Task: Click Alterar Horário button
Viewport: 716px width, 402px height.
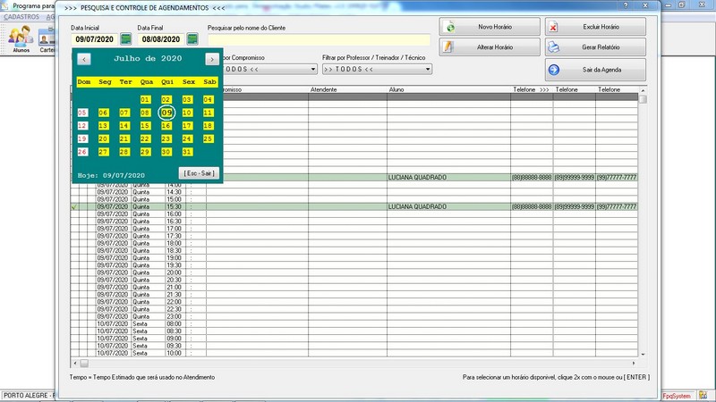Action: 490,47
